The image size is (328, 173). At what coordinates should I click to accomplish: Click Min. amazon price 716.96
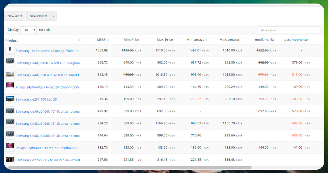click(x=196, y=135)
